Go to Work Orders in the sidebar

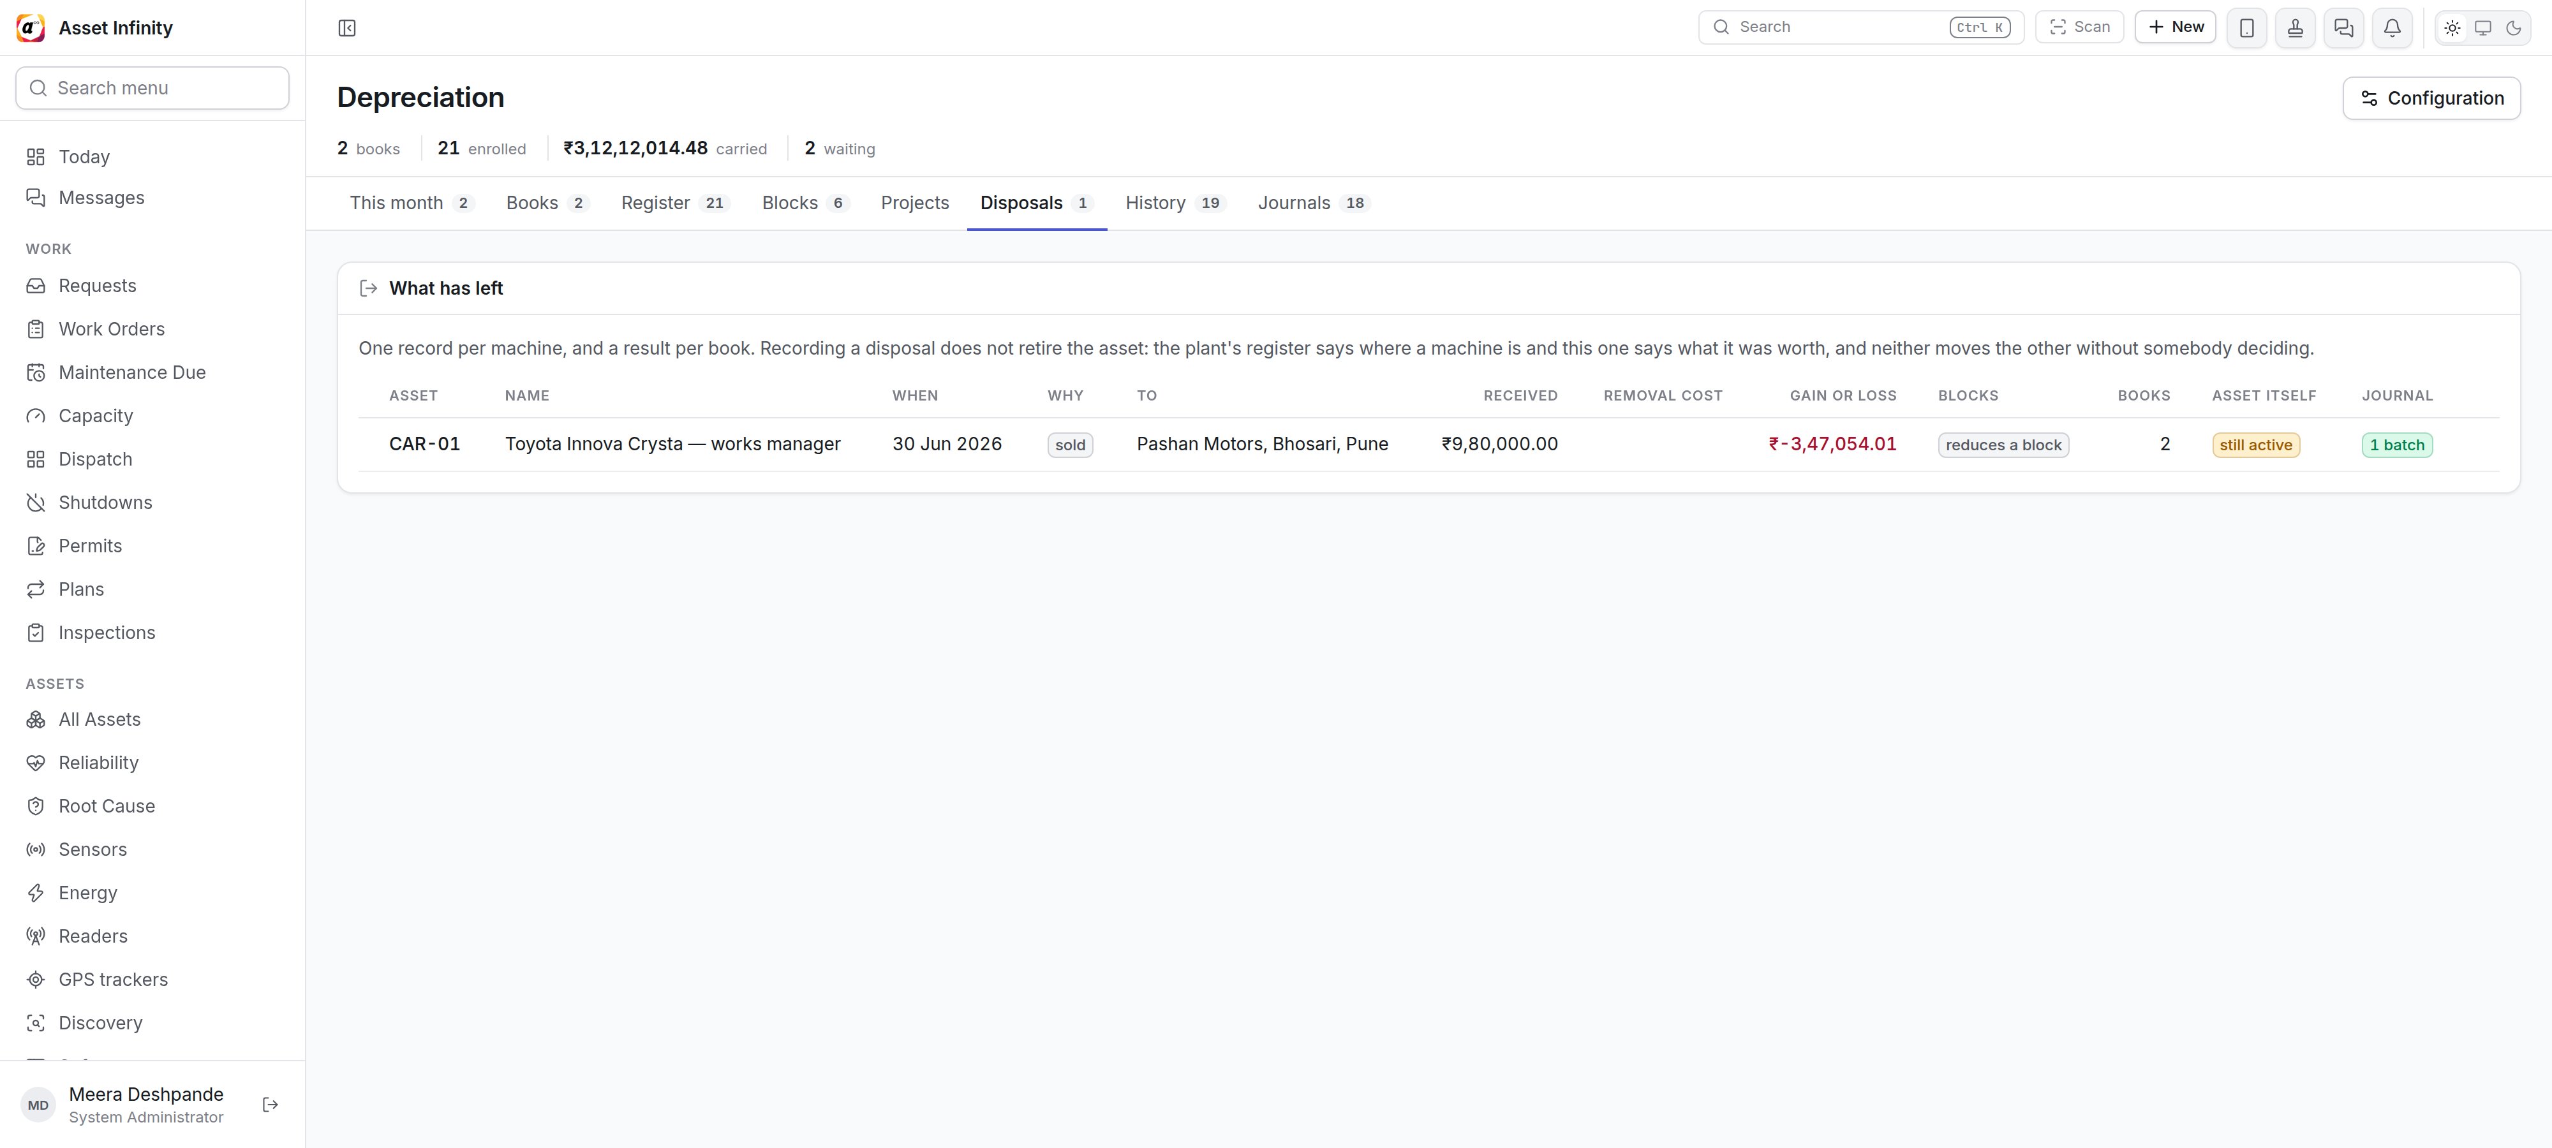(152, 329)
